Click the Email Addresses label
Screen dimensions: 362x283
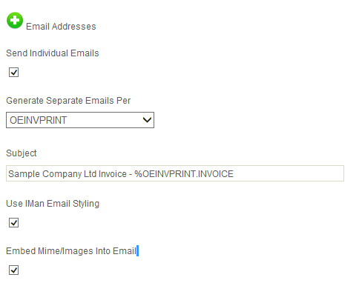(x=61, y=27)
